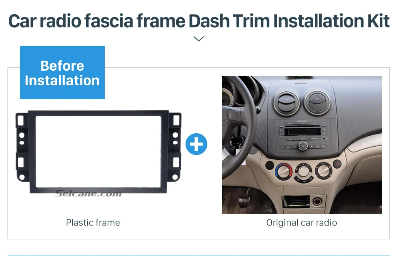Click the car radio volume knob
The image size is (398, 256).
point(303,146)
